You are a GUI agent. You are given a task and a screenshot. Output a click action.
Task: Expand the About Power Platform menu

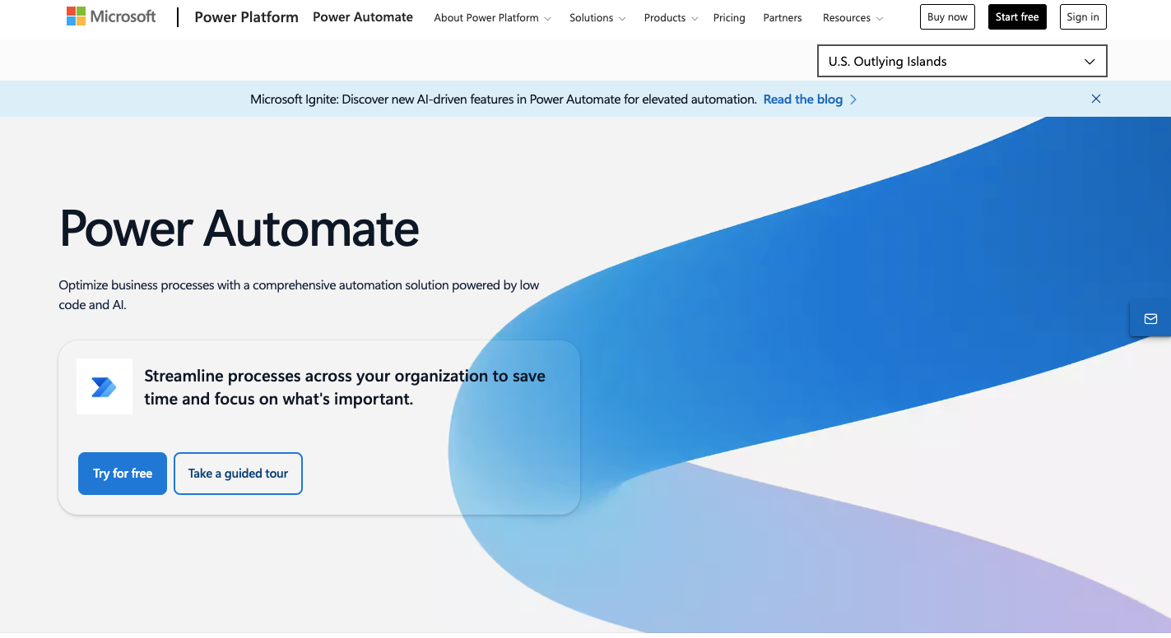coord(491,17)
